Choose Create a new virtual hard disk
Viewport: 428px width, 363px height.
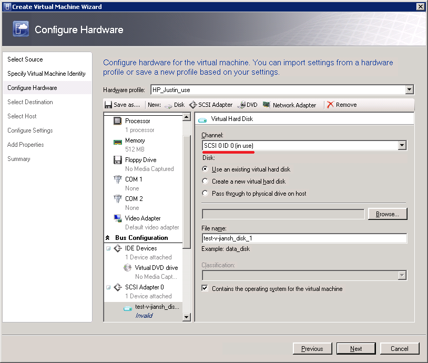(x=205, y=181)
